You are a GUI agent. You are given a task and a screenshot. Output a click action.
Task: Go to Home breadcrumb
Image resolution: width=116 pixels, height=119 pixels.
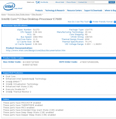[4, 15]
